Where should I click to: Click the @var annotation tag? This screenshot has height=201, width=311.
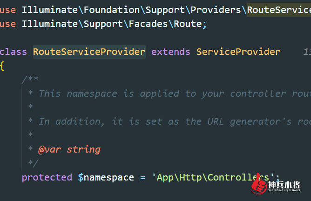coord(50,149)
